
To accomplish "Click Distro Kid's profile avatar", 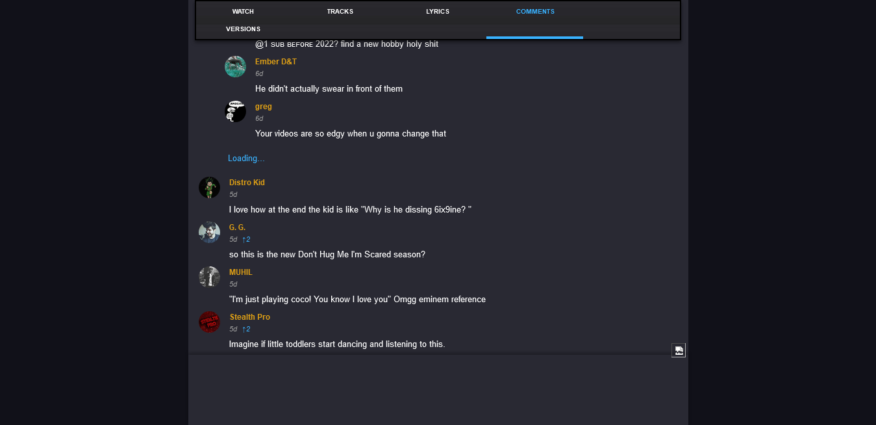I will pos(209,187).
